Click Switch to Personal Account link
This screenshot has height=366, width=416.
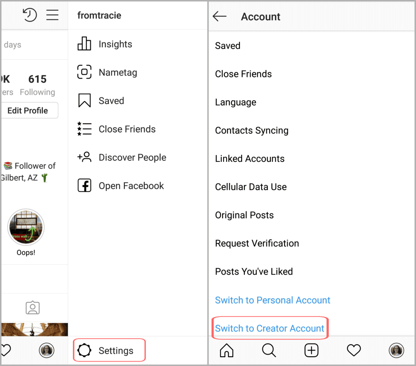point(273,300)
